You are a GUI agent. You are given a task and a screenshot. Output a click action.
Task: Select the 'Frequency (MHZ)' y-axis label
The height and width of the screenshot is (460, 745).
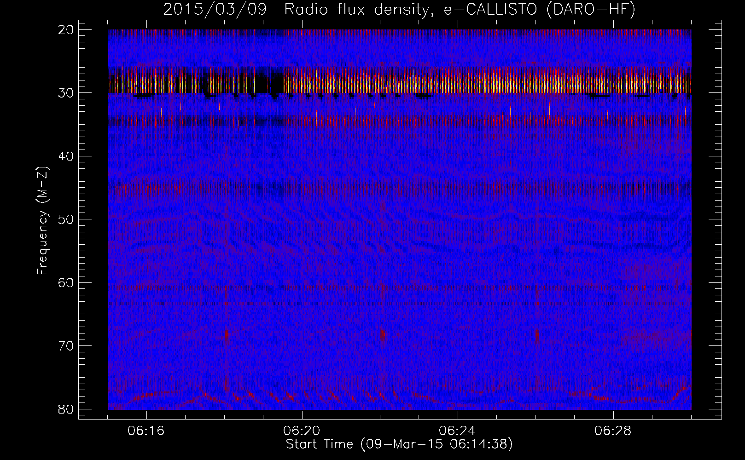coord(42,221)
